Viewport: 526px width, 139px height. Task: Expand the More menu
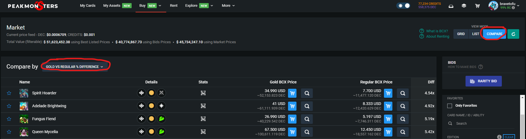tap(228, 6)
